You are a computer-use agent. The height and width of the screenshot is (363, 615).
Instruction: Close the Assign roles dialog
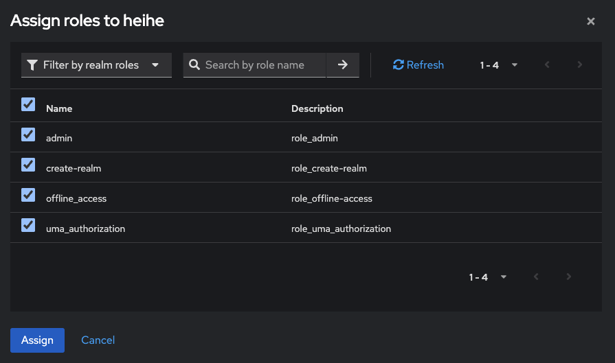[x=590, y=21]
